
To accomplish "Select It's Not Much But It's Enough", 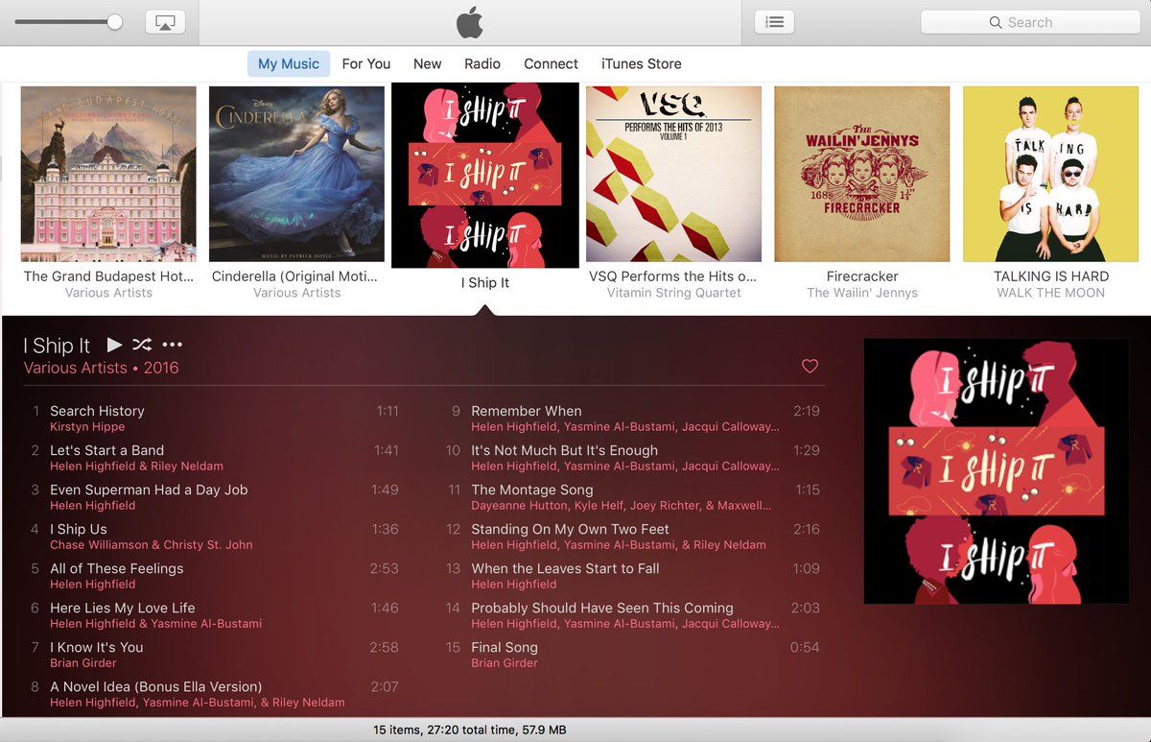I will click(x=565, y=450).
